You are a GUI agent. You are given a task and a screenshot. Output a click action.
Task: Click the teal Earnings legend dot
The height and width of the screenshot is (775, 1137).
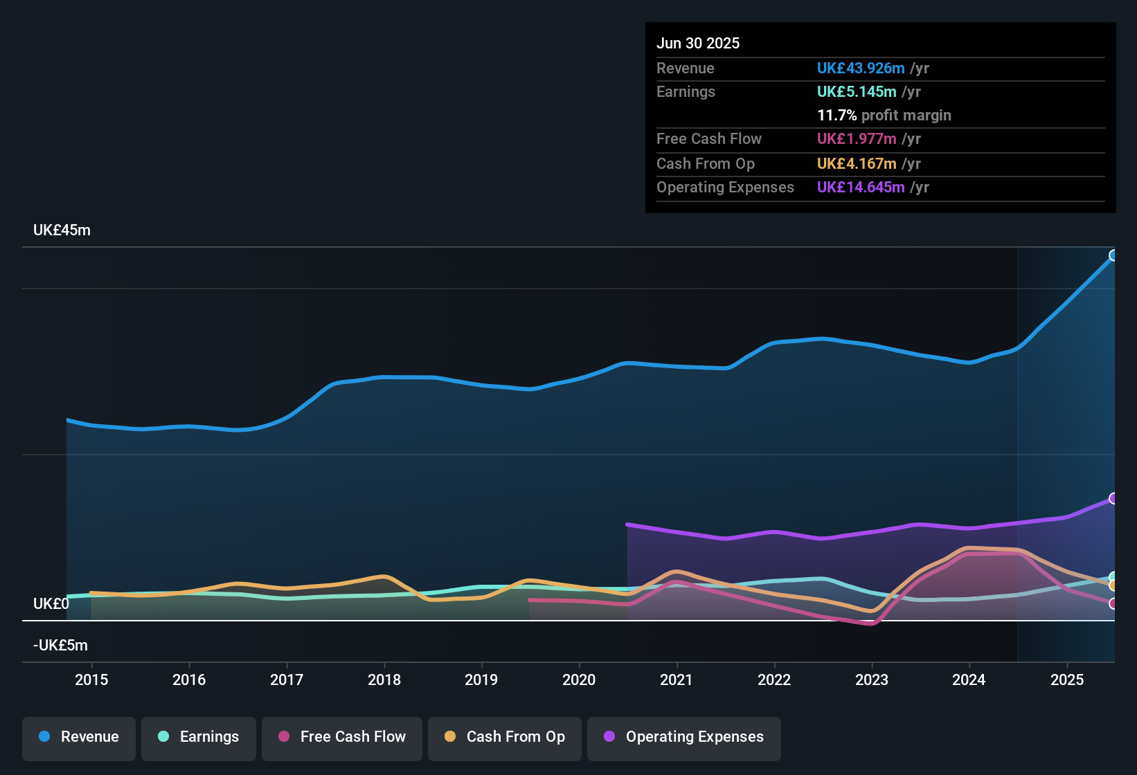[x=163, y=737]
